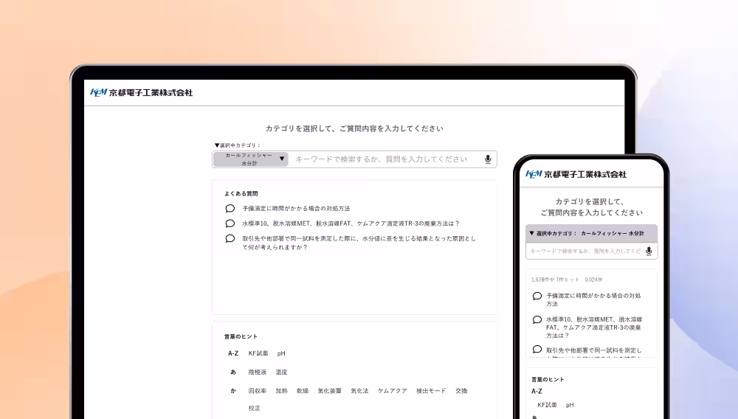Click the 京都電子工業株式会社 name in laptop header

pyautogui.click(x=151, y=93)
